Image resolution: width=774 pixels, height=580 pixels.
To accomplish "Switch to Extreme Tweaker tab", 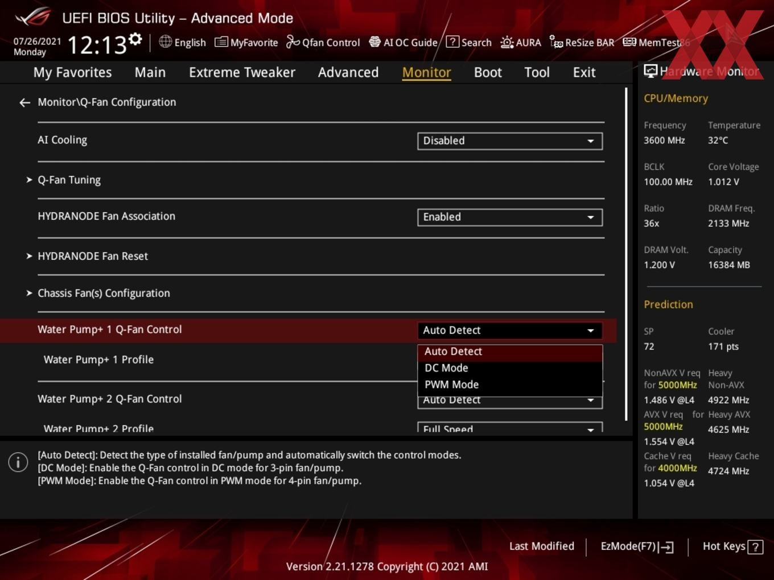I will pos(242,72).
